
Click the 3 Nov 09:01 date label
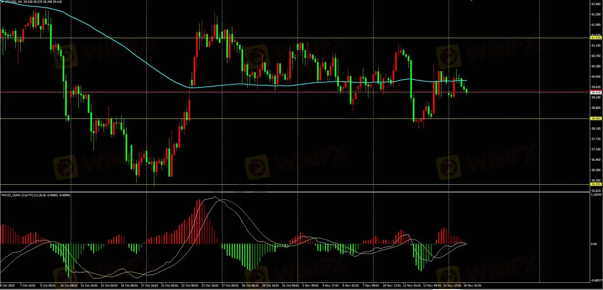pyautogui.click(x=310, y=286)
